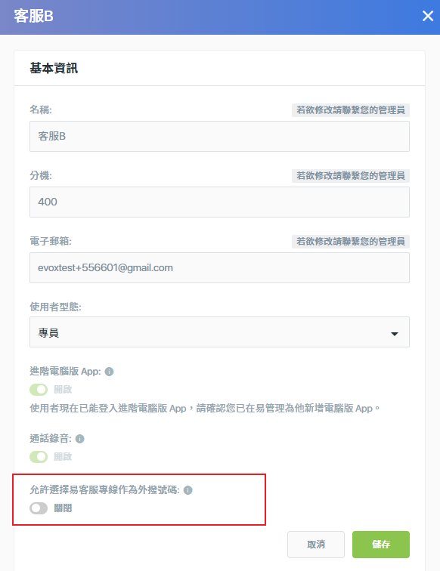Click 若欲修改請聯繫您的管理員 badge above 分機 field

pyautogui.click(x=351, y=176)
